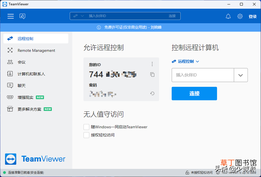This screenshot has height=177, width=261.
Task: Copy your ID with copy icon
Action: pyautogui.click(x=152, y=75)
